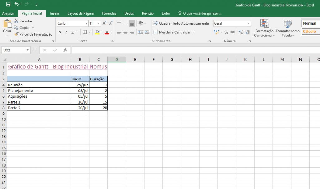Toggle center text horizontally
Image resolution: width=320 pixels, height=189 pixels.
(x=126, y=32)
